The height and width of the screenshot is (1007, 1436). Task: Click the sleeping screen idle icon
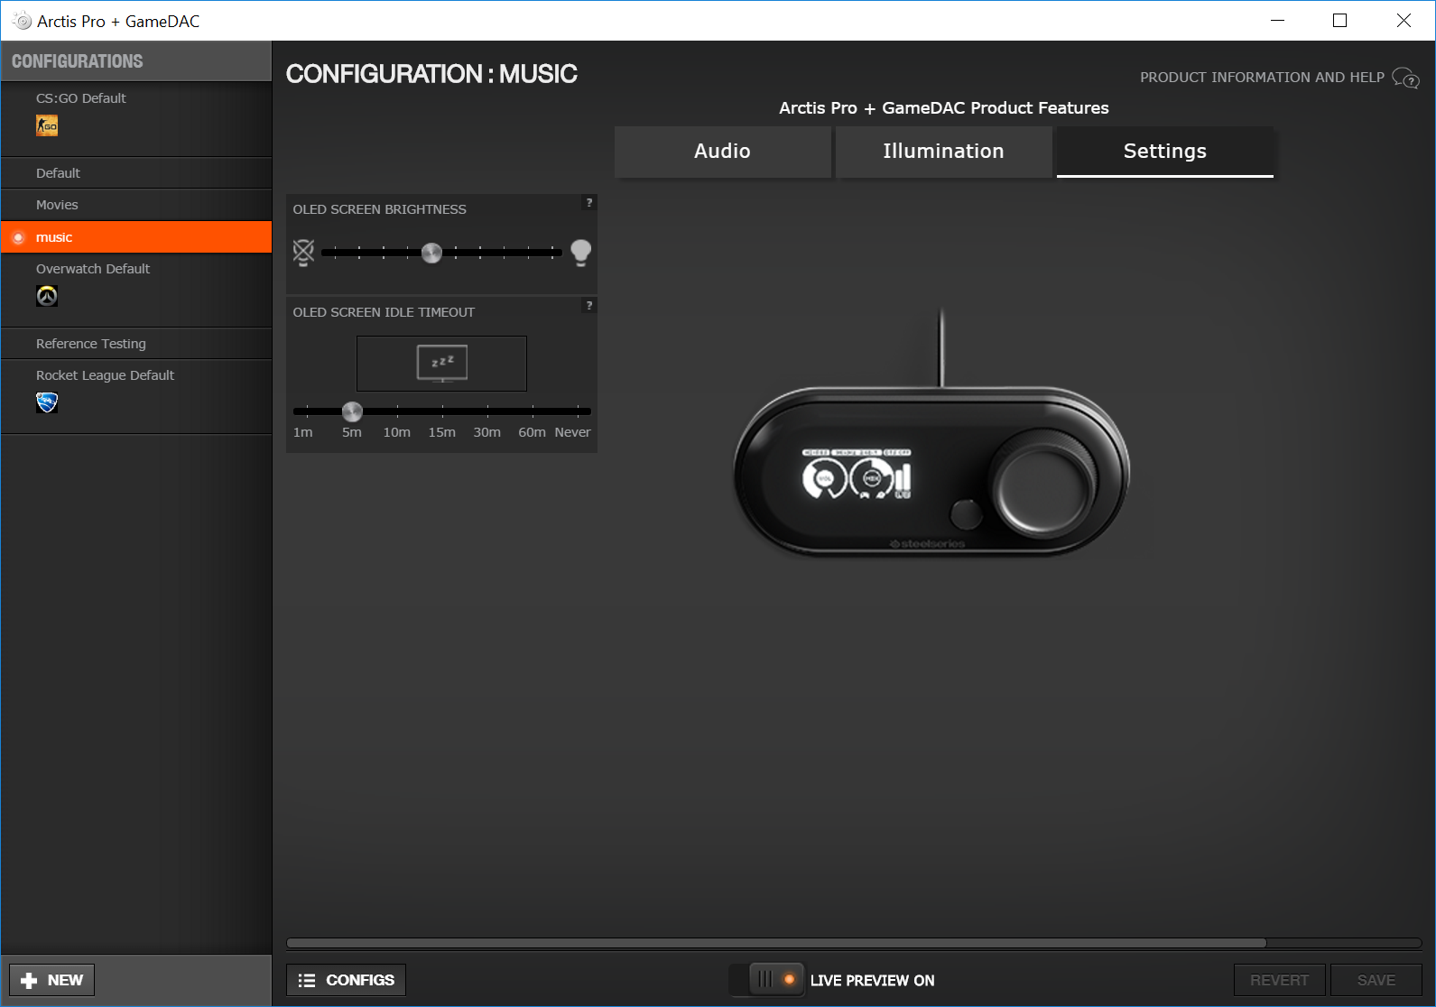tap(442, 364)
